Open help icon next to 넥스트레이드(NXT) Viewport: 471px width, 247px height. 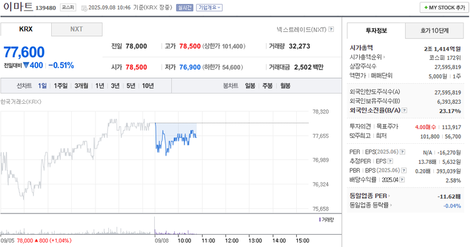tap(331, 29)
